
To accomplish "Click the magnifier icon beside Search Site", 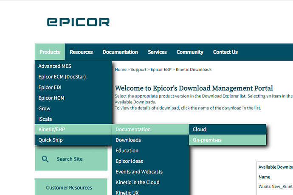I will [45, 159].
